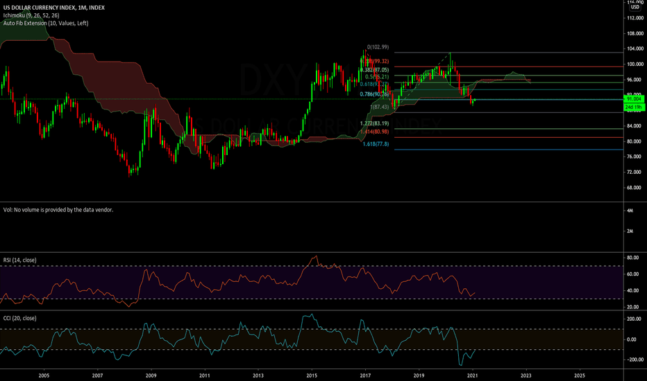Click the 91.004 current price label
Viewport: 647px width, 381px height.
(634, 99)
